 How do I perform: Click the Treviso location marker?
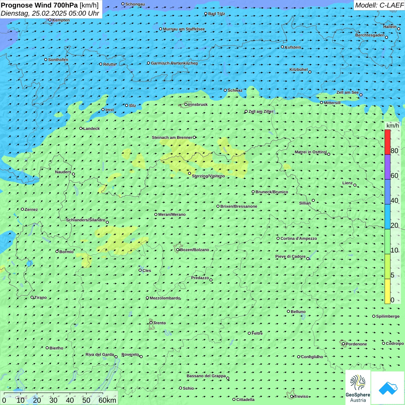coord(292,396)
